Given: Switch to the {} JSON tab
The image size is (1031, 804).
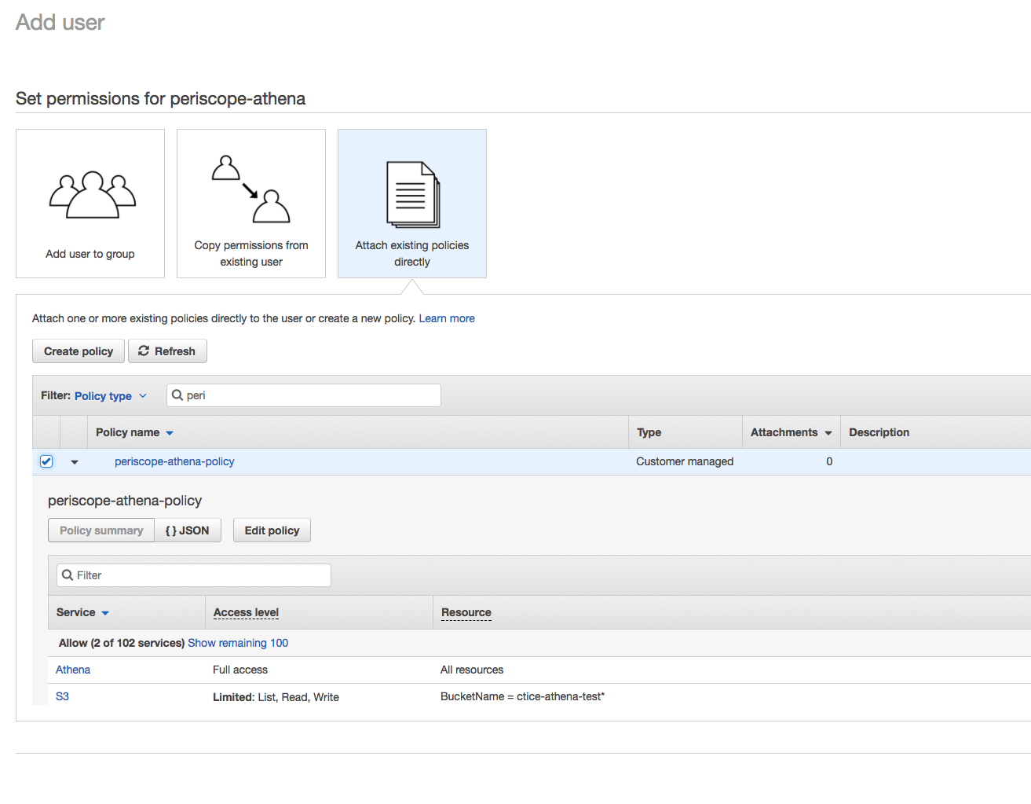Looking at the screenshot, I should [x=188, y=530].
